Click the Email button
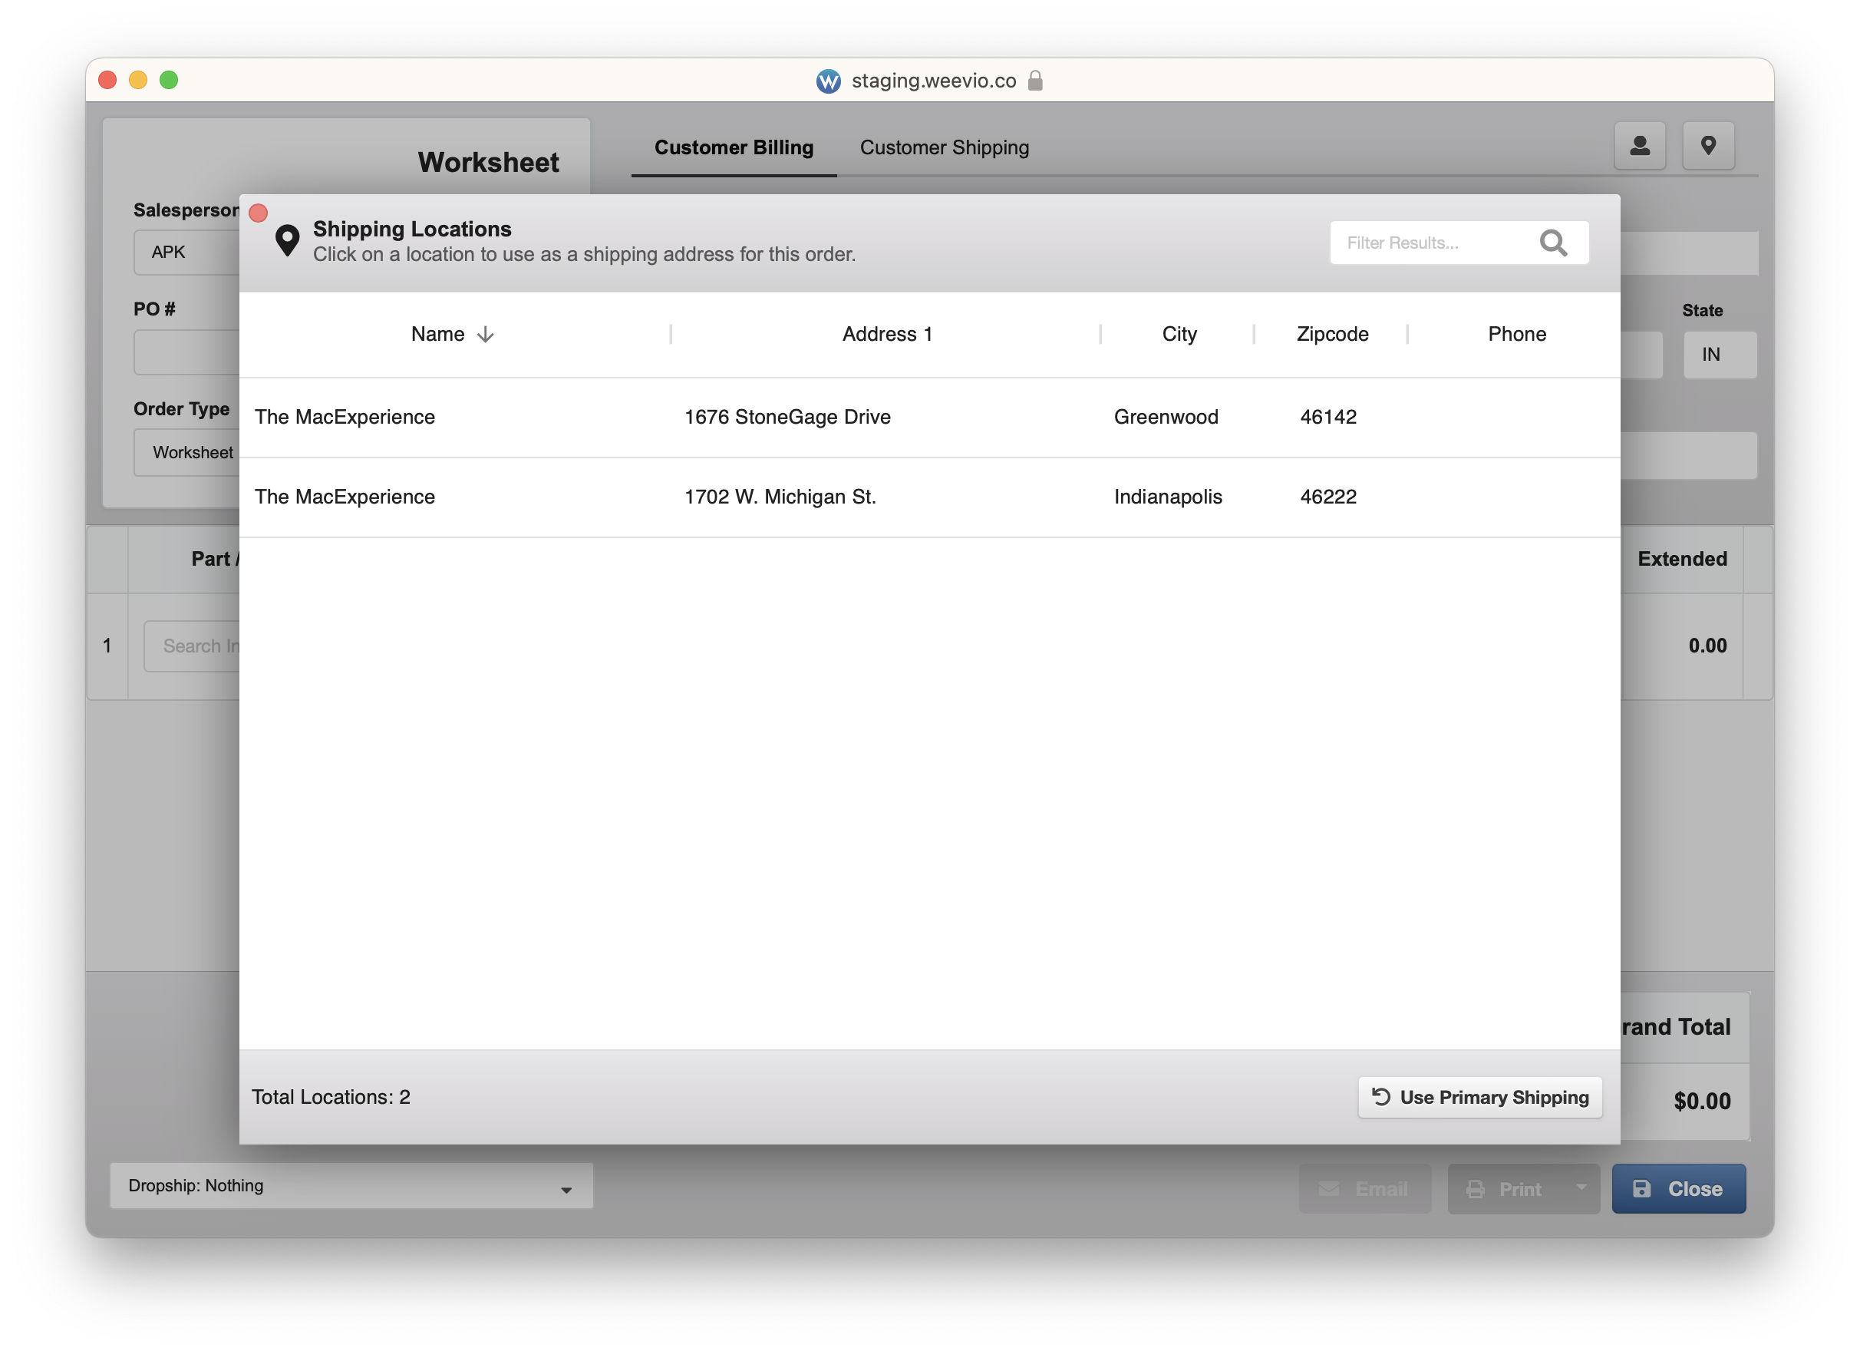This screenshot has width=1860, height=1351. 1364,1188
